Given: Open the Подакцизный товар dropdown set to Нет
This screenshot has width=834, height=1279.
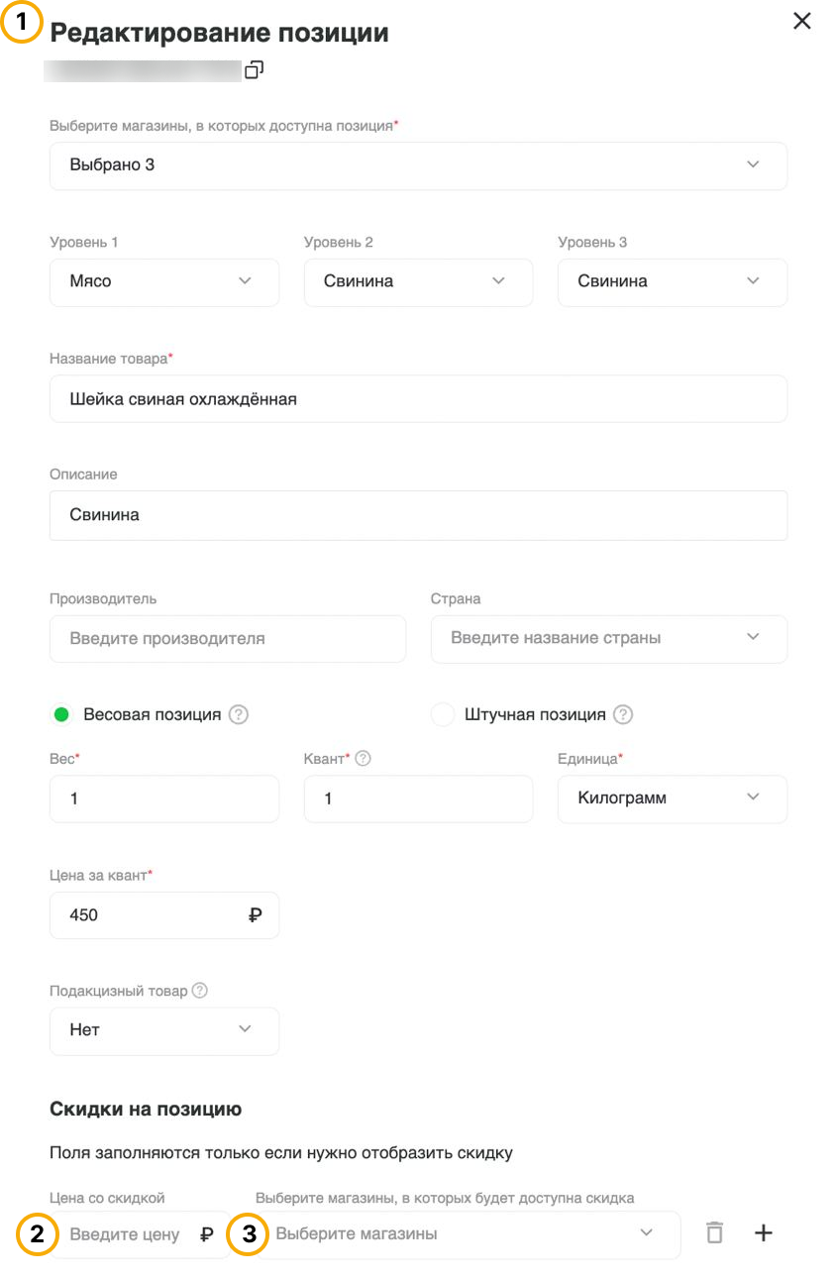Looking at the screenshot, I should pos(164,1031).
